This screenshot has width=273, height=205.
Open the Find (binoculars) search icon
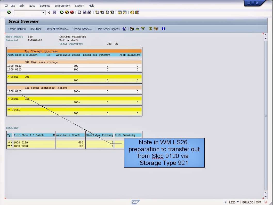84,12
